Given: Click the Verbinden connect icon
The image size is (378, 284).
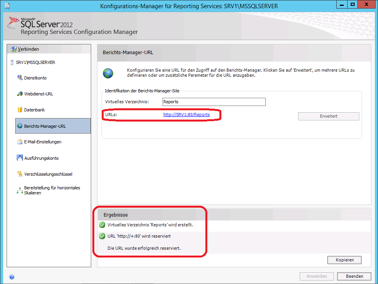Looking at the screenshot, I should [14, 49].
